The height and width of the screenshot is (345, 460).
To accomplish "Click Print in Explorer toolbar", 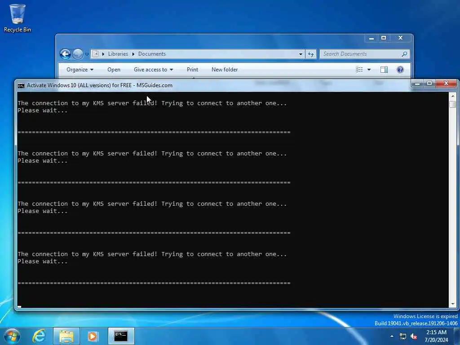I will click(x=192, y=70).
